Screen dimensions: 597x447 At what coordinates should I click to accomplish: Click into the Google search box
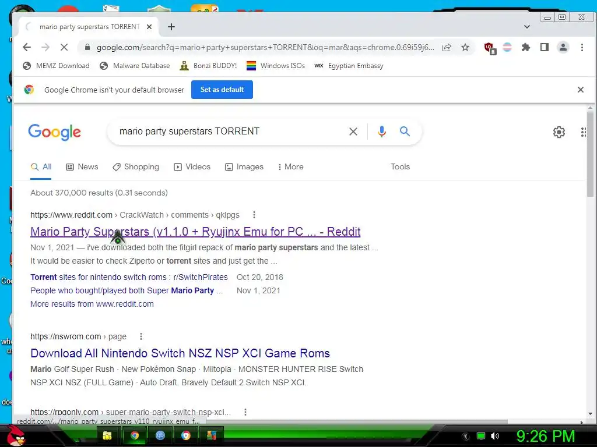click(x=229, y=132)
